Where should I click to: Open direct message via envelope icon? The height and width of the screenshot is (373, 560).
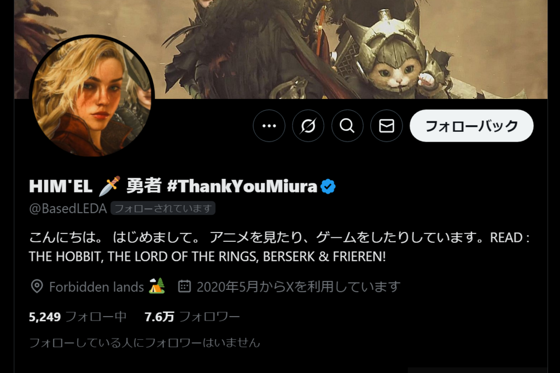(x=387, y=126)
